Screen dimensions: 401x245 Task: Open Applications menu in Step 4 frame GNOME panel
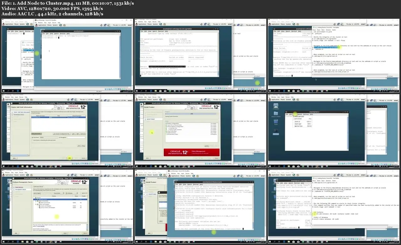click(x=143, y=100)
